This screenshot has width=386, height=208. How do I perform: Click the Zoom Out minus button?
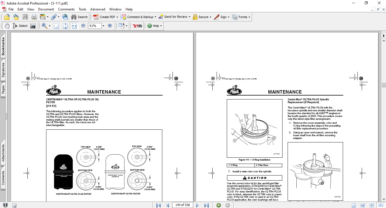(x=83, y=26)
